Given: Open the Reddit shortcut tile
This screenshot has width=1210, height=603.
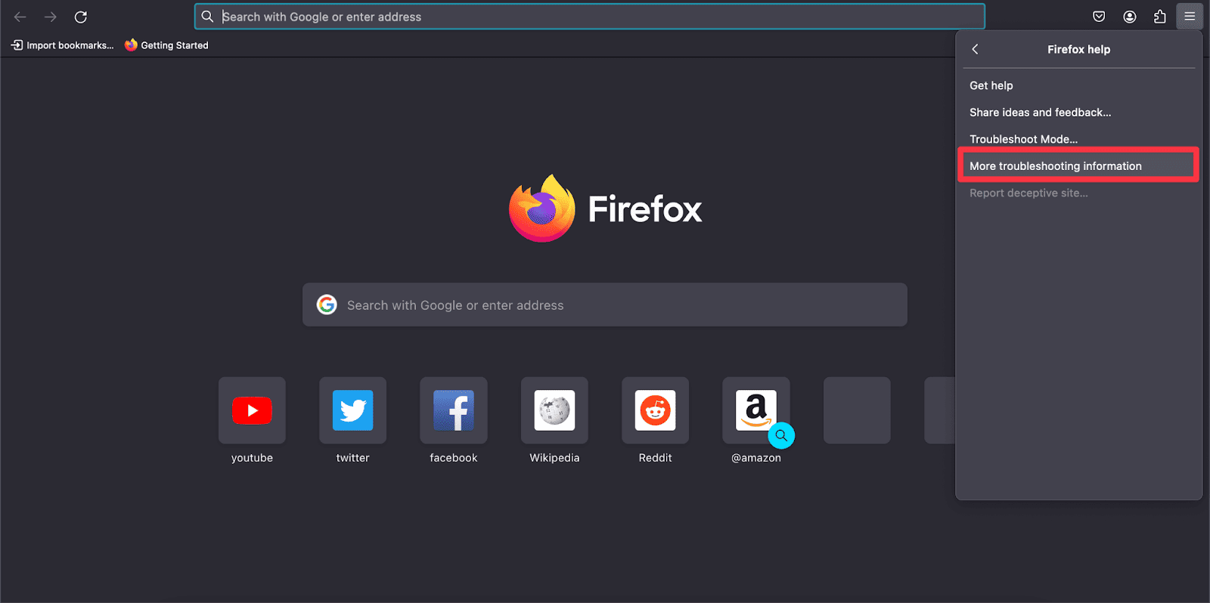Looking at the screenshot, I should coord(655,410).
